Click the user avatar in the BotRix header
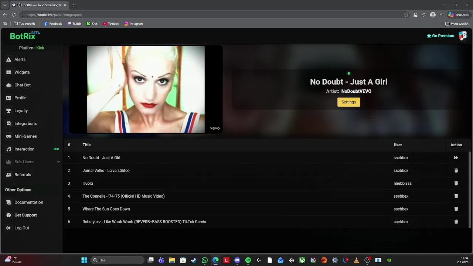Screen dimensions: 473x266 463,36
